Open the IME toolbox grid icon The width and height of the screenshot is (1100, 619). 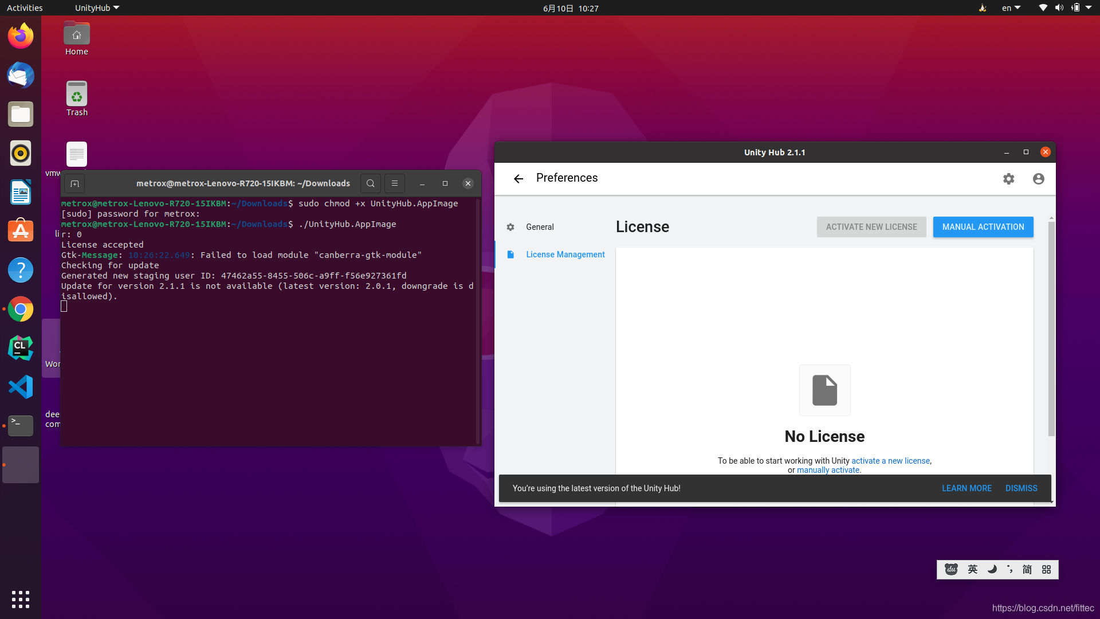1047,569
